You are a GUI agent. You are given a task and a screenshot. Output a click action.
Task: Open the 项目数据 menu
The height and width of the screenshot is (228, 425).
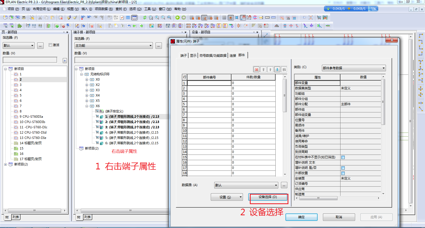point(104,9)
